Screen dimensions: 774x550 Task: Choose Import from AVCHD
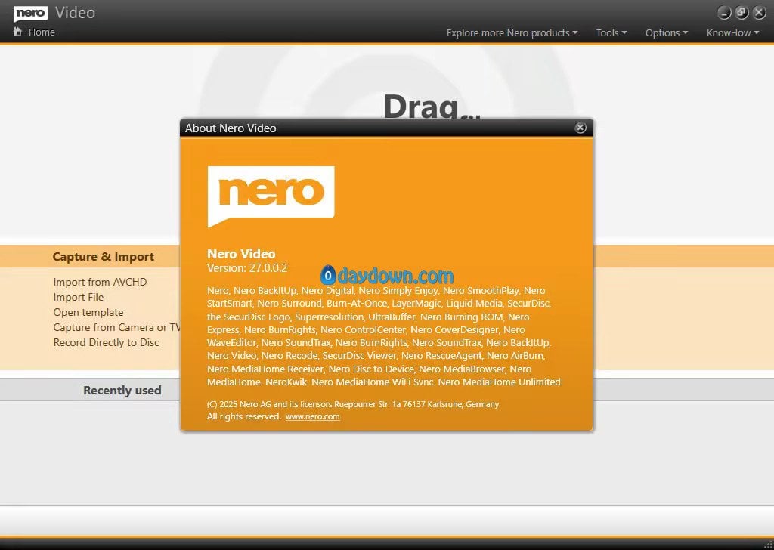(x=100, y=282)
